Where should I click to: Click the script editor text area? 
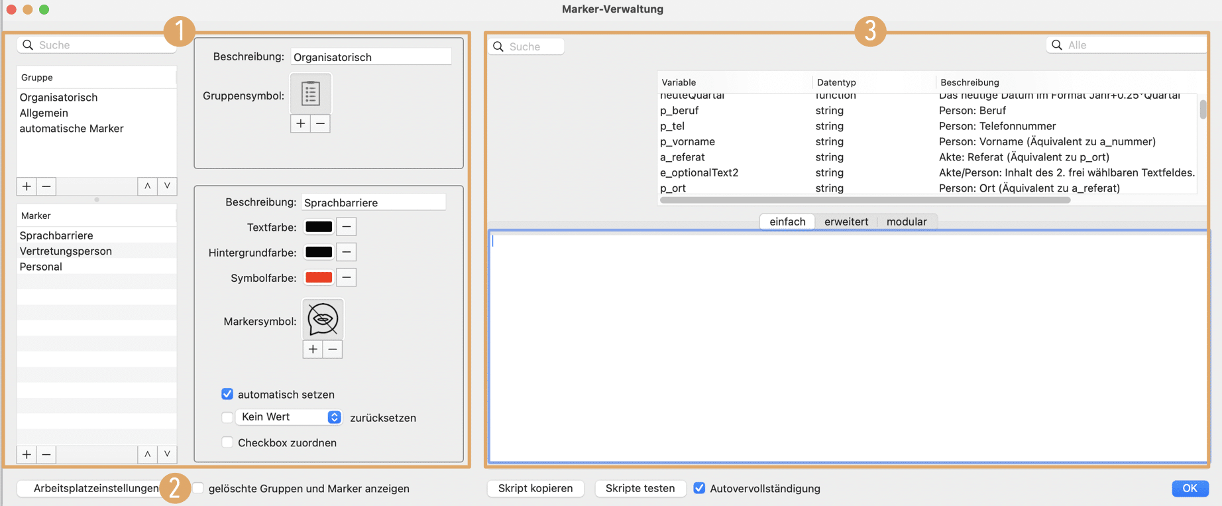(849, 346)
